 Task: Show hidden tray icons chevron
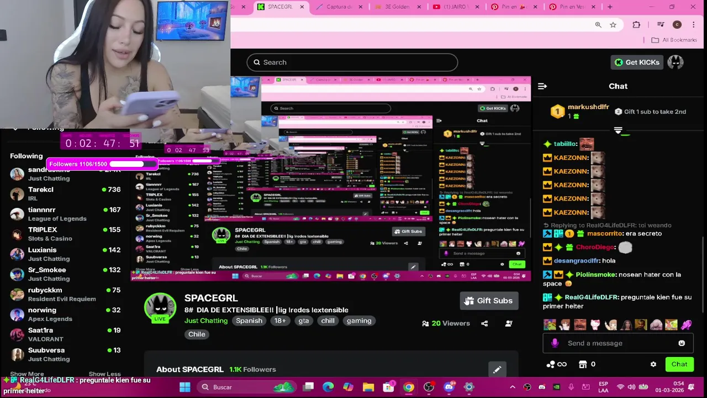click(x=512, y=387)
